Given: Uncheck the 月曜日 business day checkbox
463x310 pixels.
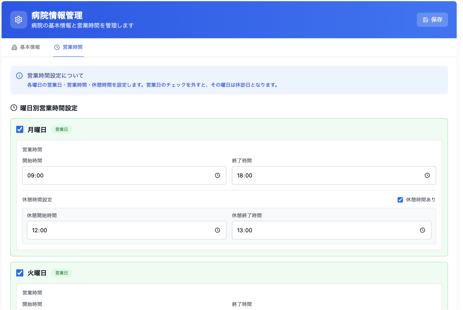Looking at the screenshot, I should [x=20, y=129].
